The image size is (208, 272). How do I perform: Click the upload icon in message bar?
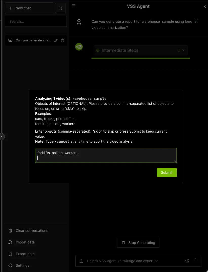pyautogui.click(x=81, y=261)
